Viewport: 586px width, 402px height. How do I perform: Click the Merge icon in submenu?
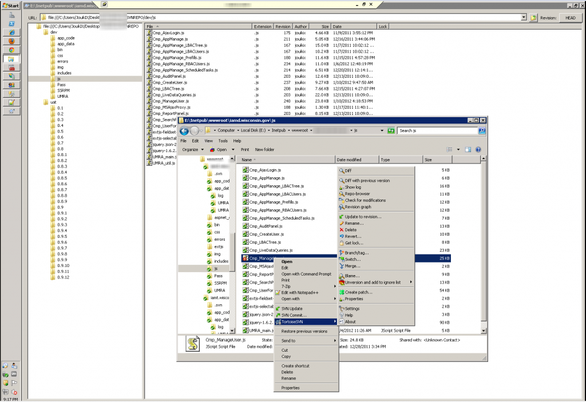(342, 266)
